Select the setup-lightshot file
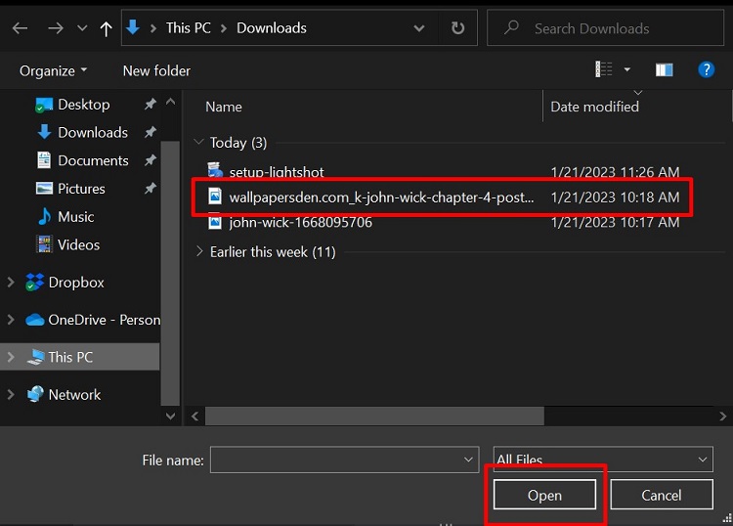 click(x=276, y=172)
